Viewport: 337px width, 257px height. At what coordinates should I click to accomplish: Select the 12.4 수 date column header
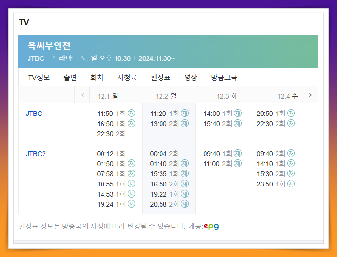point(288,96)
